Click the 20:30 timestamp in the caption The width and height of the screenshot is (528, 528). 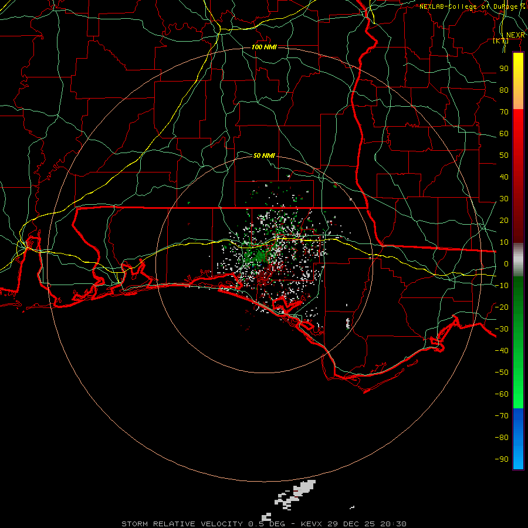coord(393,524)
